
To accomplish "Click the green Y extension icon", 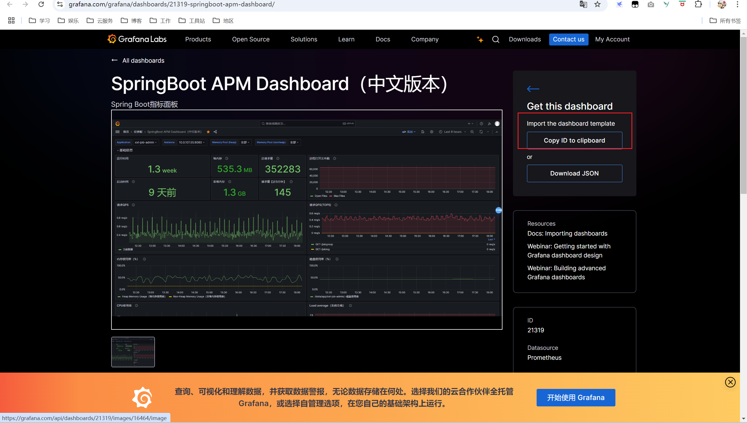I will pos(666,4).
